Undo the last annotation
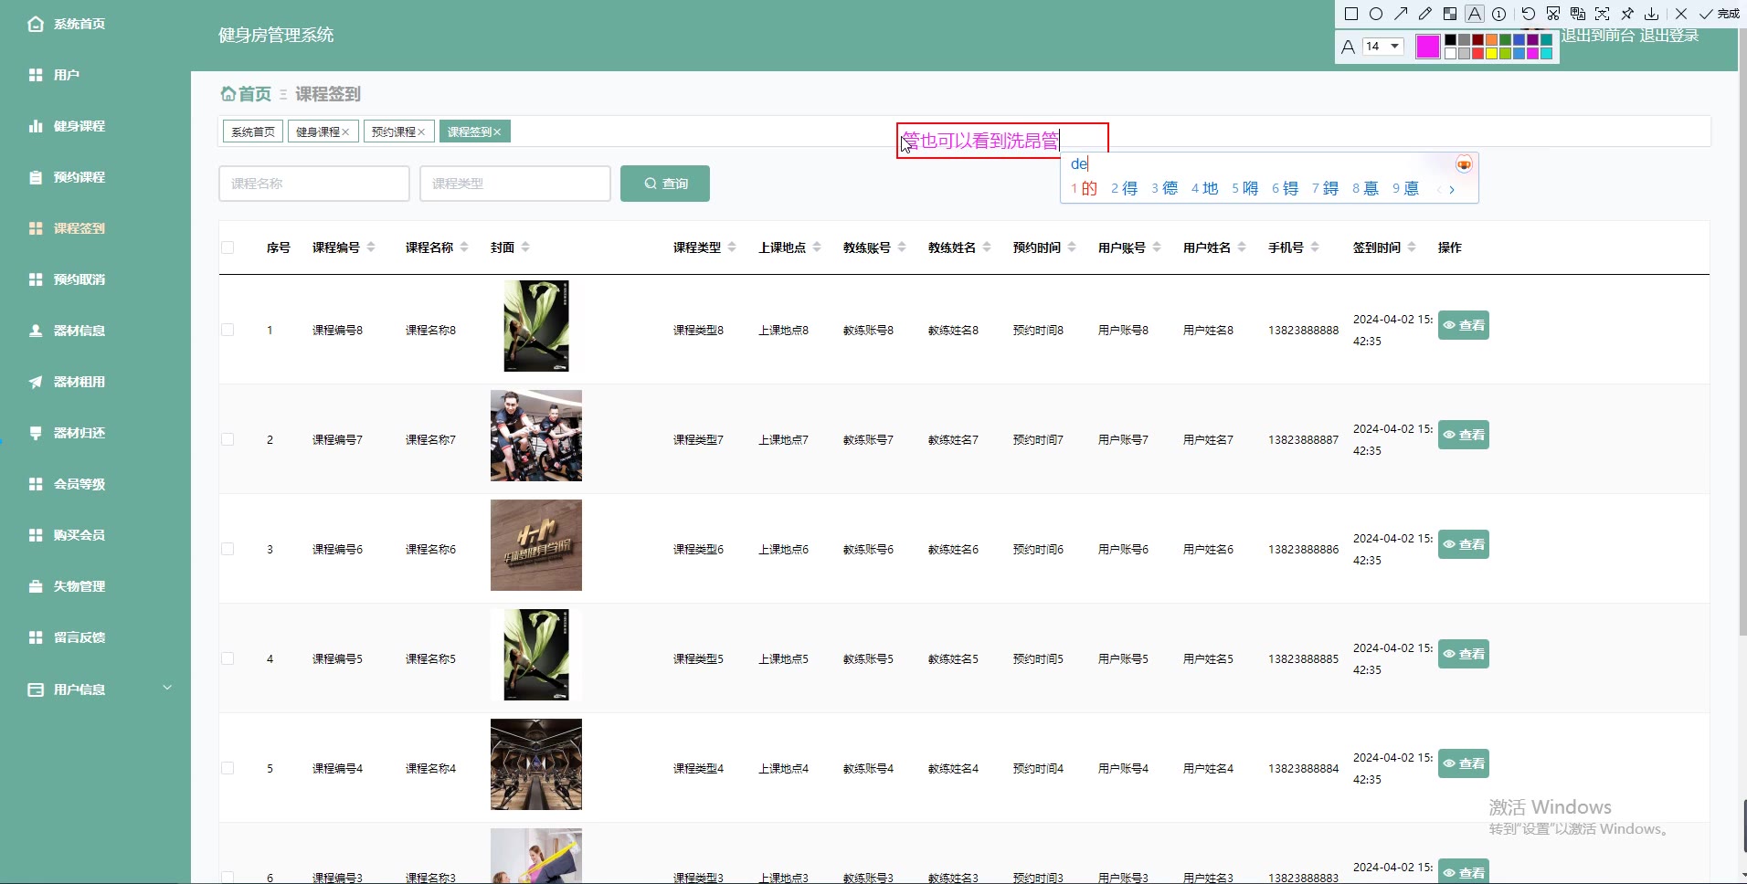Viewport: 1747px width, 884px height. click(x=1528, y=14)
